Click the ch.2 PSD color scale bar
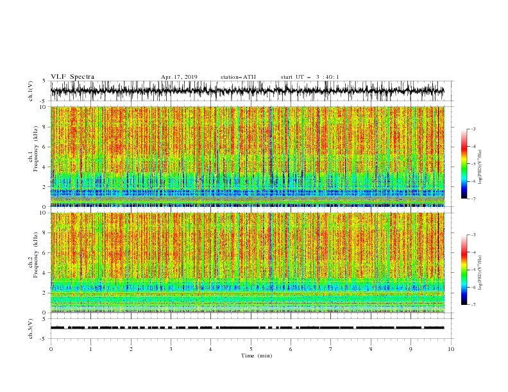This screenshot has width=508, height=392. [464, 270]
